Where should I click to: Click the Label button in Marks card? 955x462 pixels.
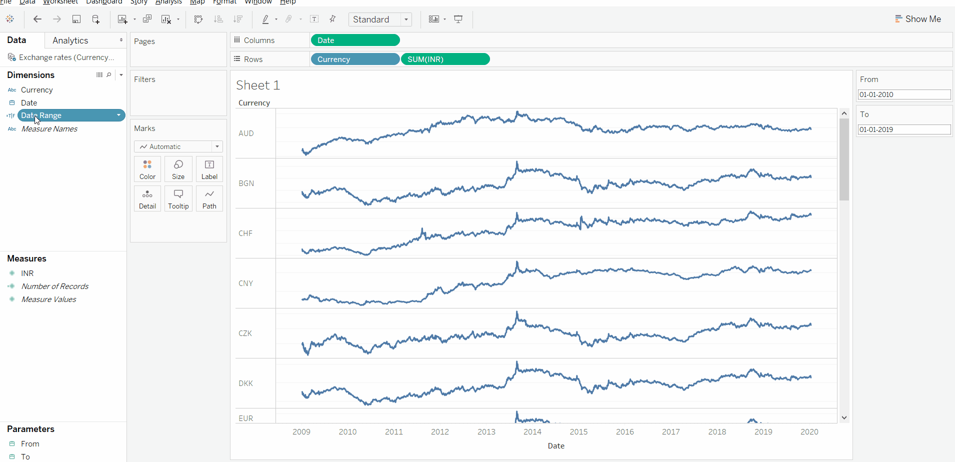[209, 169]
